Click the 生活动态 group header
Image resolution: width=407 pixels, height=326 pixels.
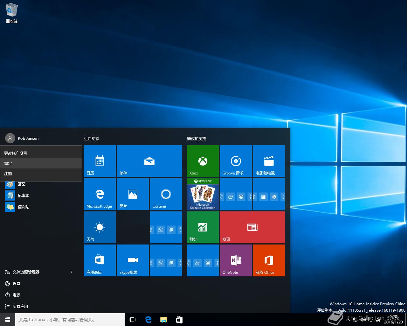[92, 139]
